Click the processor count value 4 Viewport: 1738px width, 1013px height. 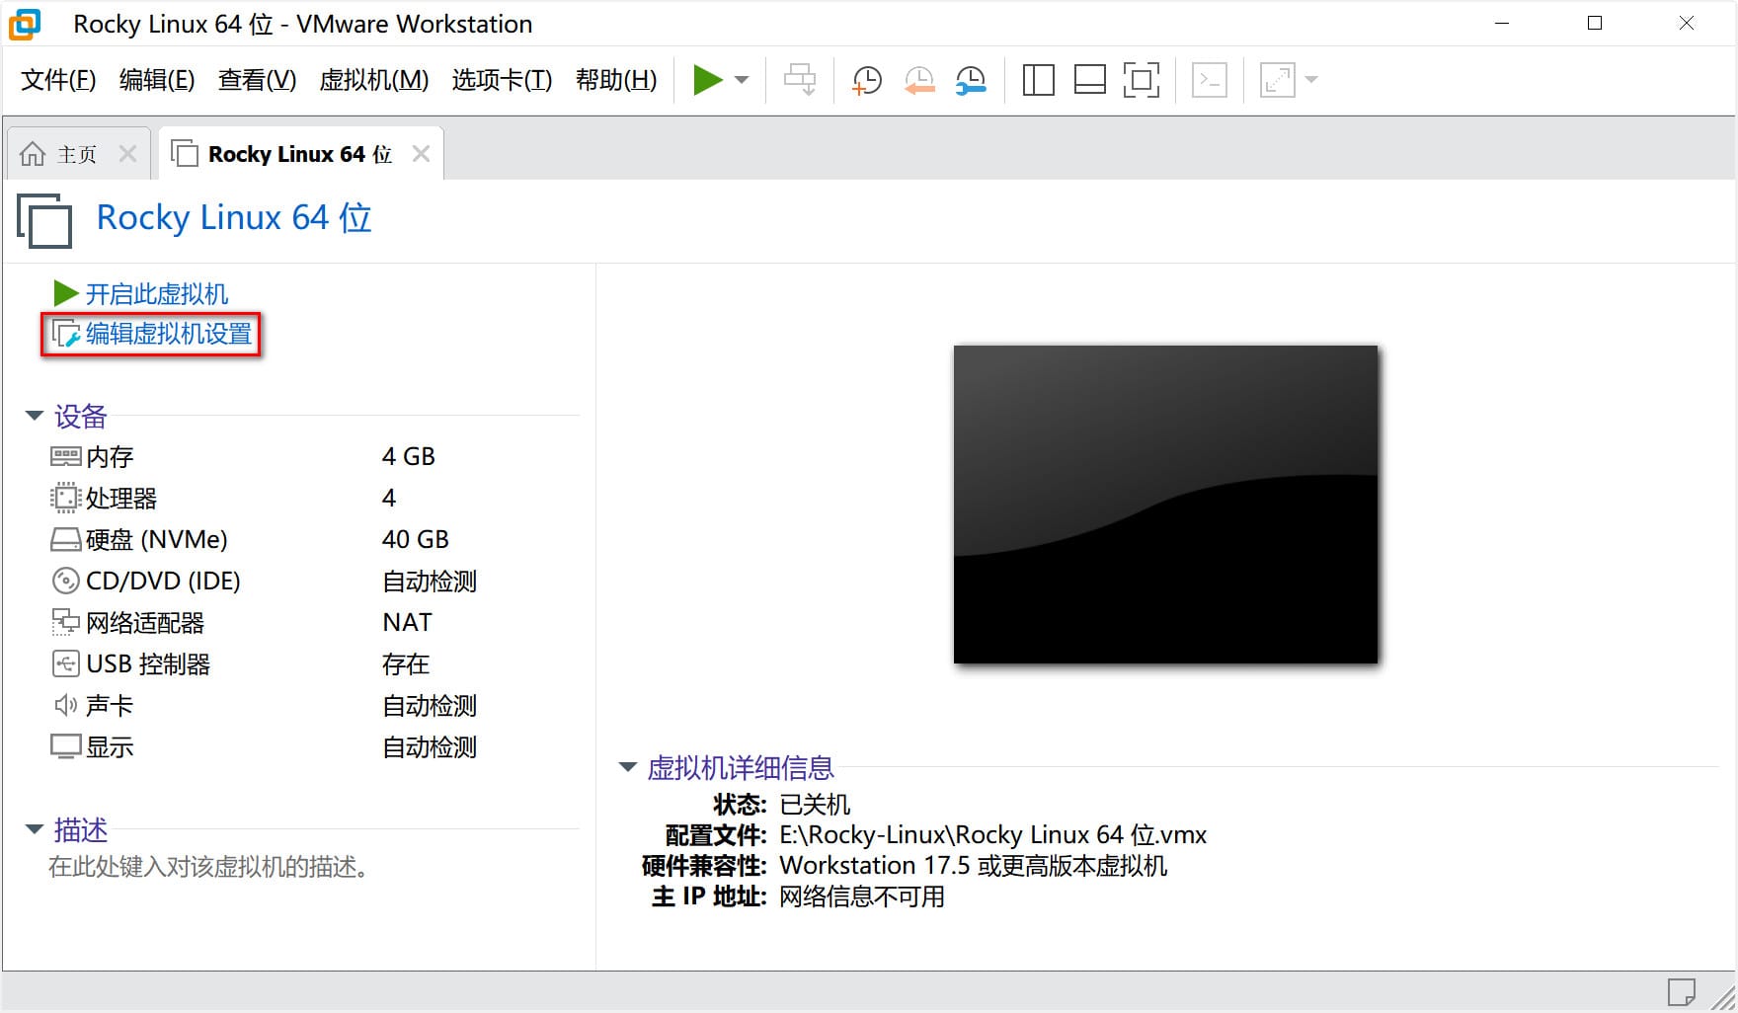[389, 498]
